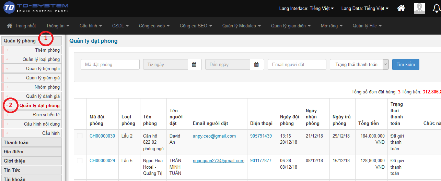Image resolution: width=441 pixels, height=181 pixels.
Task: Open email link anpy.ceo@gmail.com
Action: (214, 136)
